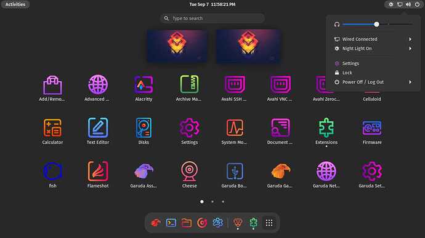This screenshot has height=238, width=425.
Task: Select the second workspace thumbnail
Action: (248, 46)
